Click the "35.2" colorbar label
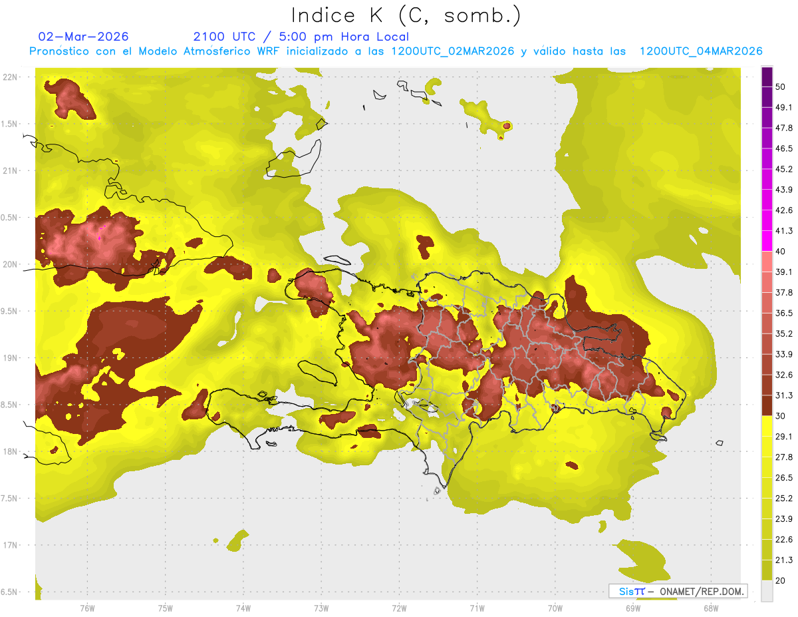798x617 pixels. pos(784,333)
